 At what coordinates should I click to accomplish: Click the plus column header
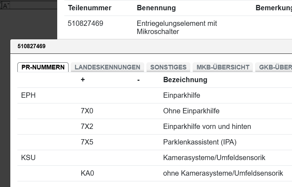pyautogui.click(x=83, y=80)
